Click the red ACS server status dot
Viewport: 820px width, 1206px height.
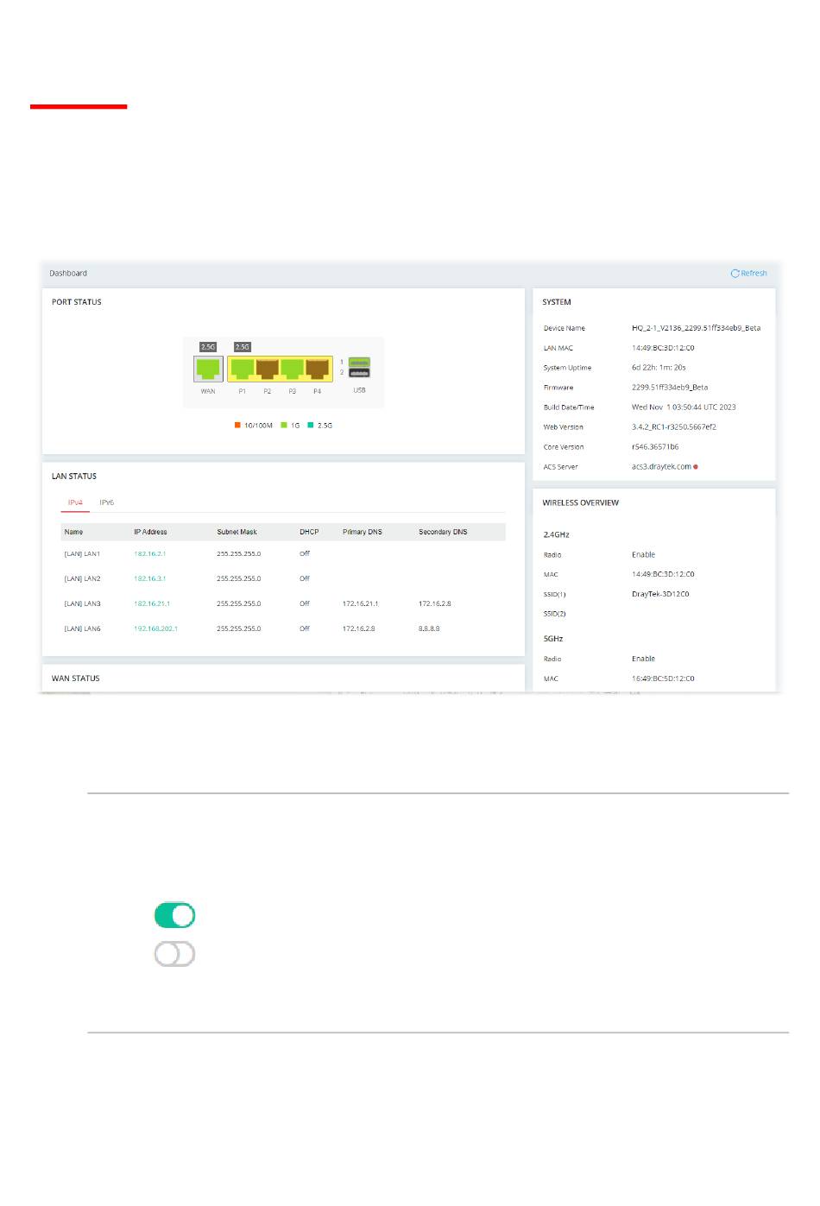[696, 467]
